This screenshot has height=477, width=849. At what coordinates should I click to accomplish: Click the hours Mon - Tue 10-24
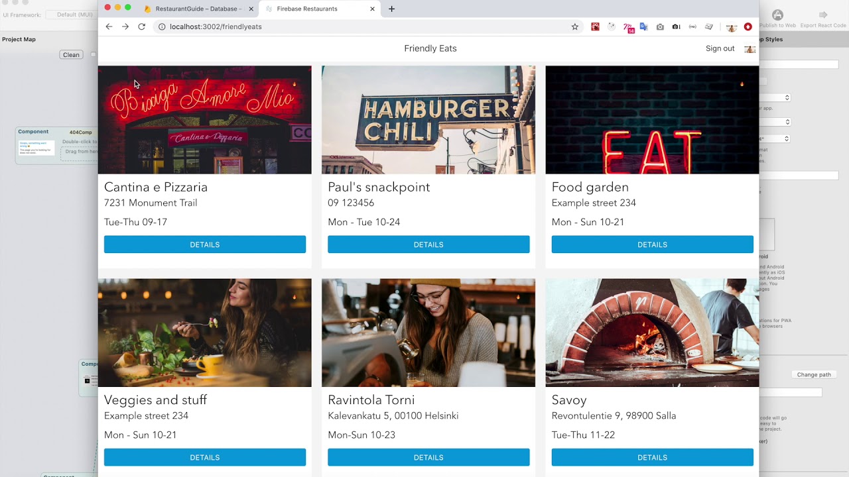[364, 222]
